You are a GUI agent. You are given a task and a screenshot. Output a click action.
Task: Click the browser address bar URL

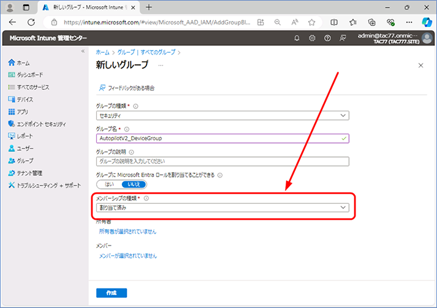[x=157, y=22]
